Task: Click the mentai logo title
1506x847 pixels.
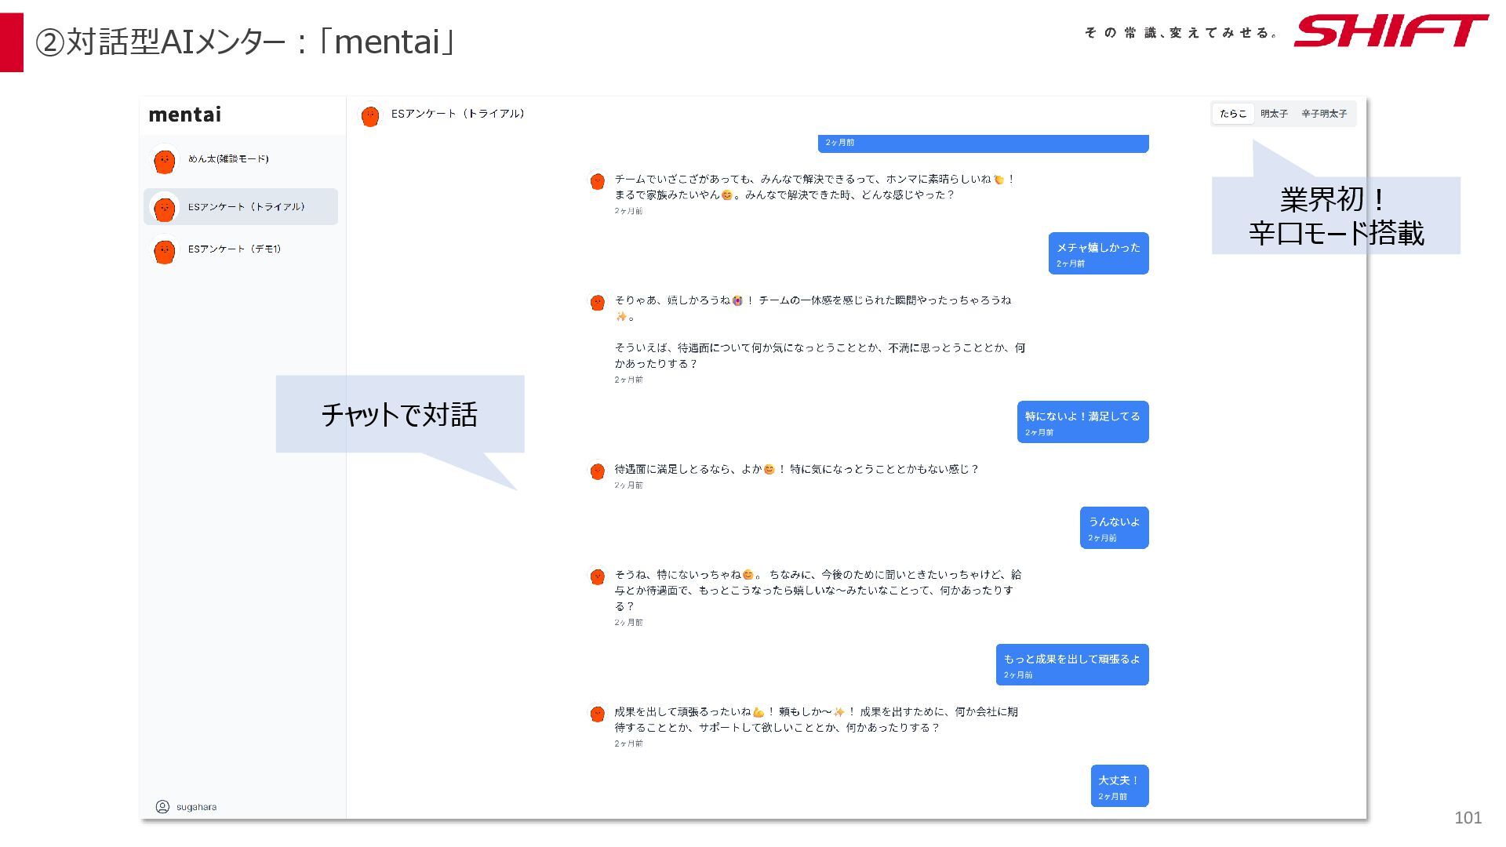Action: [x=184, y=115]
